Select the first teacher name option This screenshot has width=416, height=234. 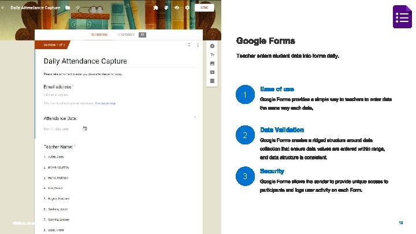(54, 157)
